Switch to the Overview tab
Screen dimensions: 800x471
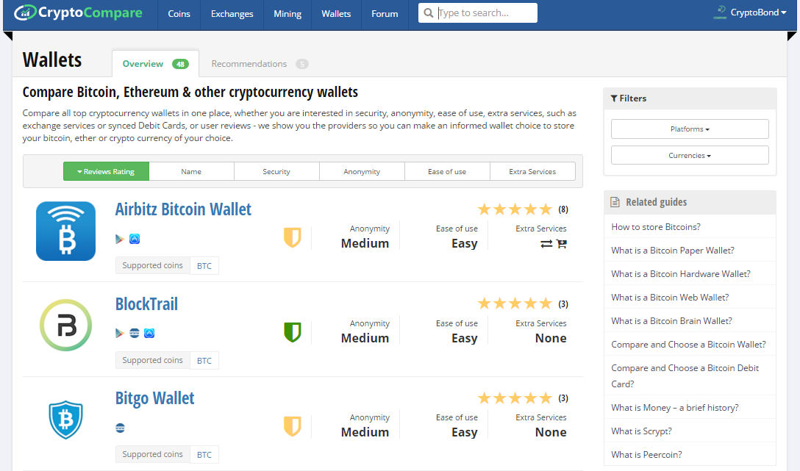coord(155,64)
